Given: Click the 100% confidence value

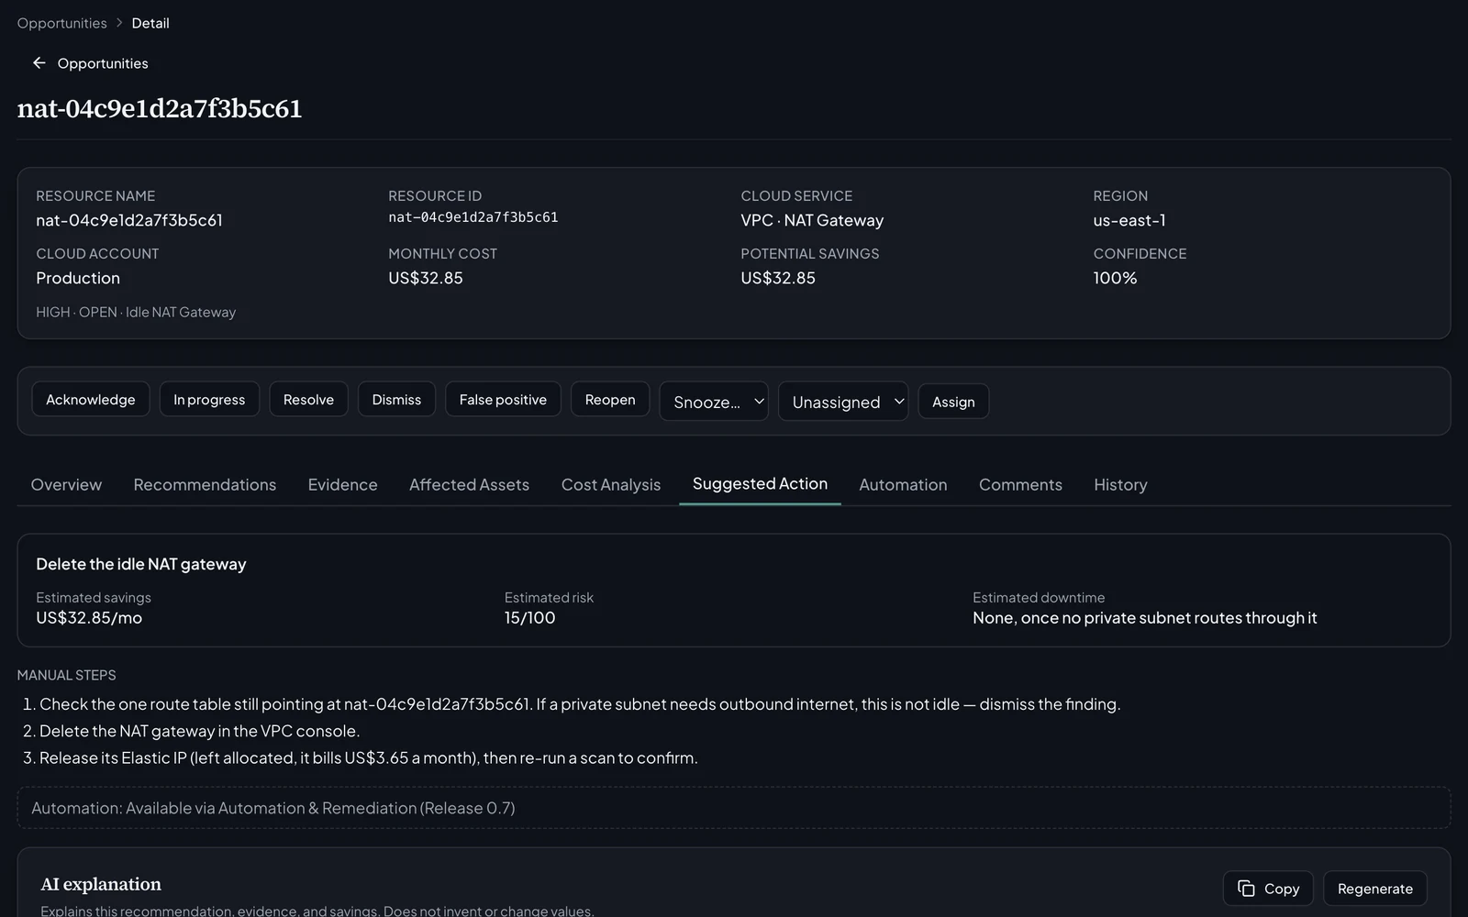Looking at the screenshot, I should pyautogui.click(x=1115, y=278).
